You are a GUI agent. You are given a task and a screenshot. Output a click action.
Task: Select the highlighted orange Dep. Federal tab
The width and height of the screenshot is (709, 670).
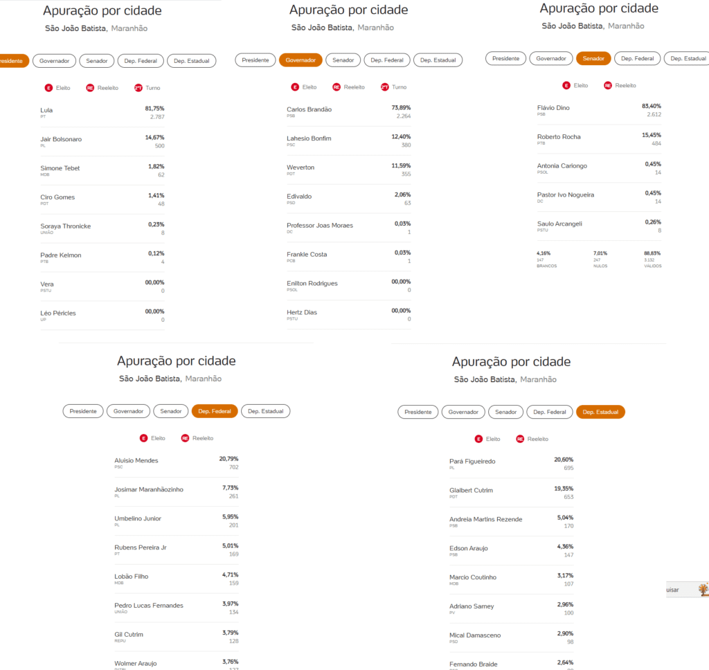pyautogui.click(x=215, y=411)
